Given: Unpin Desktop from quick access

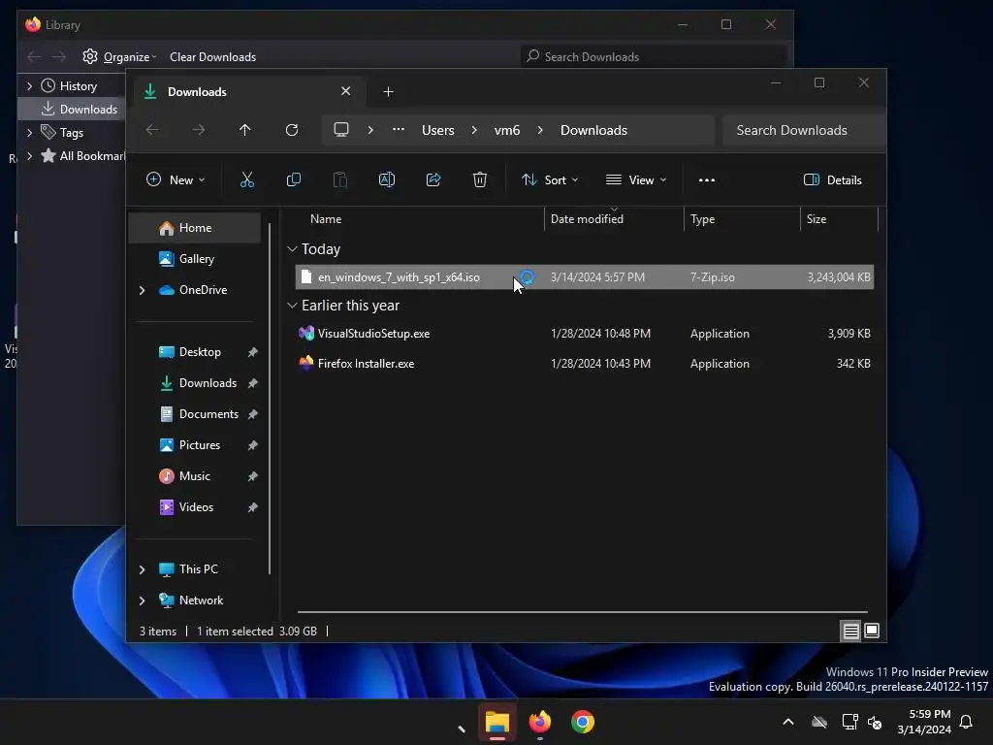Looking at the screenshot, I should (252, 352).
